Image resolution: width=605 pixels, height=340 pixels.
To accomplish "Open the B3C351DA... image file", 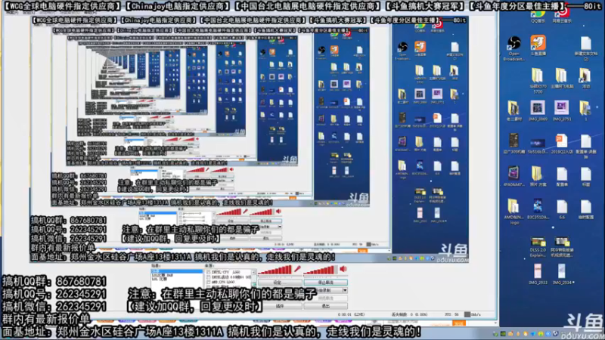I will (538, 209).
